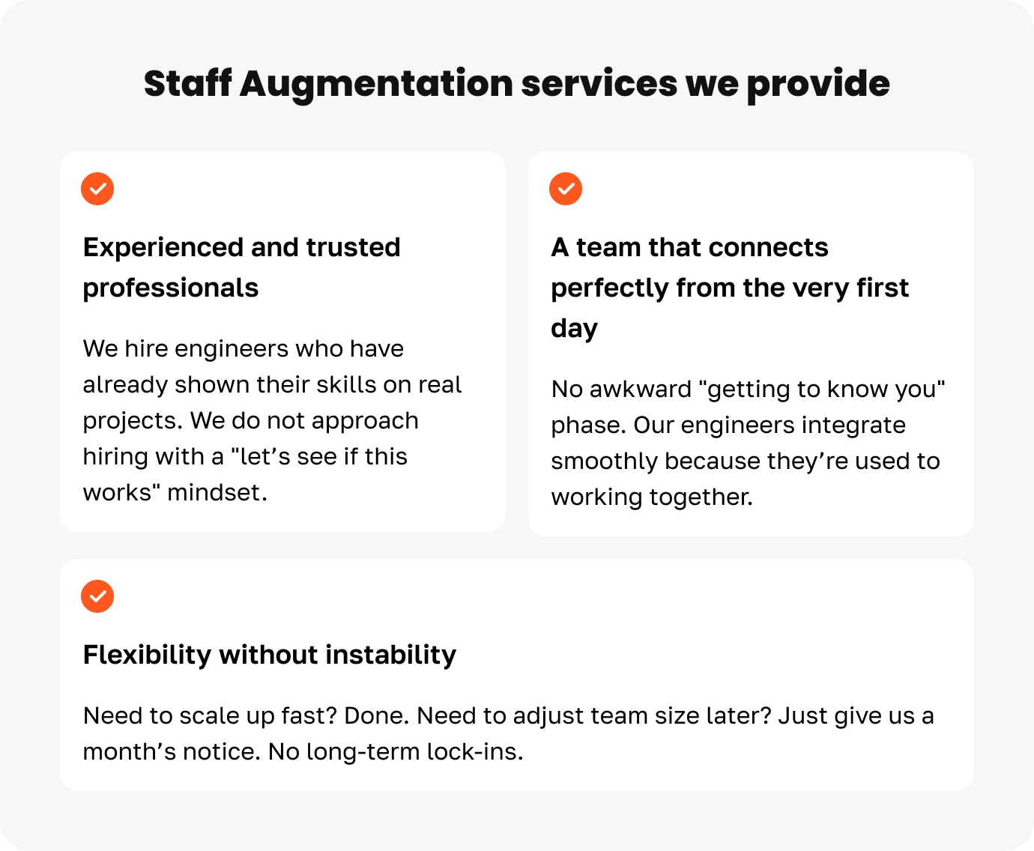Click the main heading Staff Augmentation services we provide
This screenshot has width=1034, height=851.
tap(516, 83)
